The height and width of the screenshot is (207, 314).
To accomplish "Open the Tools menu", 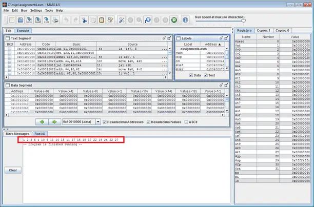I will [49, 10].
